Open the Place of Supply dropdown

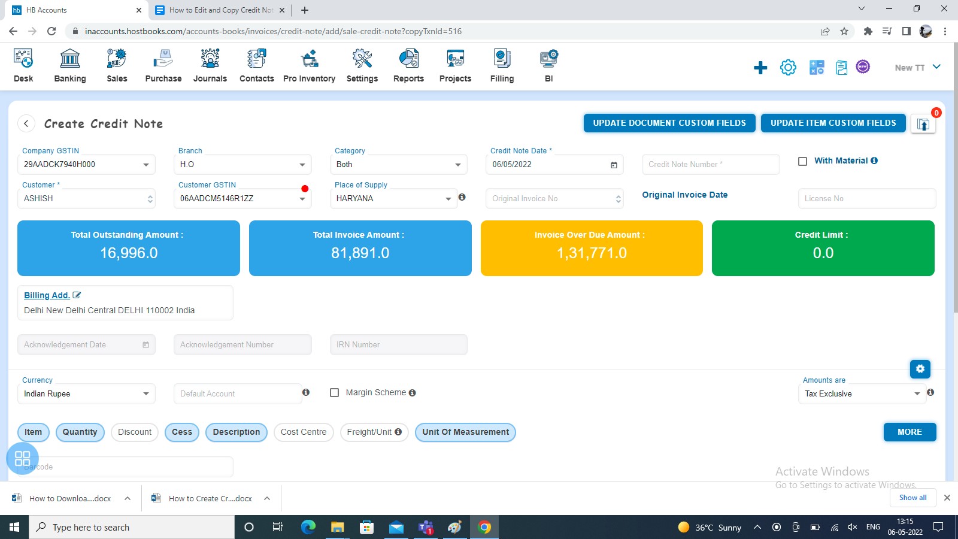point(393,199)
